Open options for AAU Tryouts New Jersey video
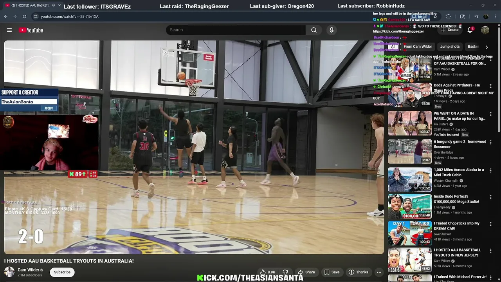Image resolution: width=501 pixels, height=282 pixels. coord(491,251)
